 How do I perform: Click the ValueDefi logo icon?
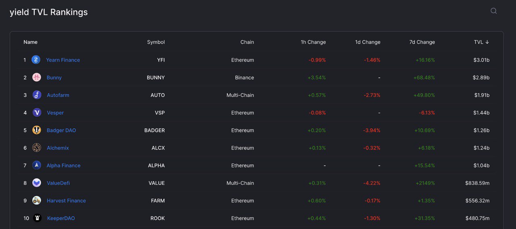[x=37, y=183]
